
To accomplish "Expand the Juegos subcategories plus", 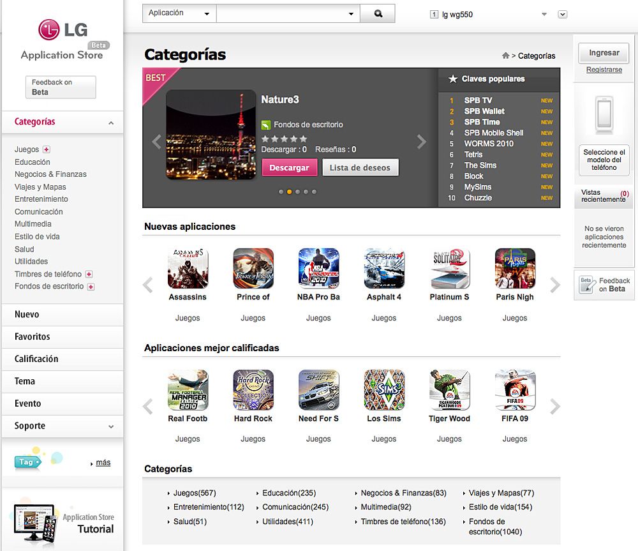I will [47, 149].
